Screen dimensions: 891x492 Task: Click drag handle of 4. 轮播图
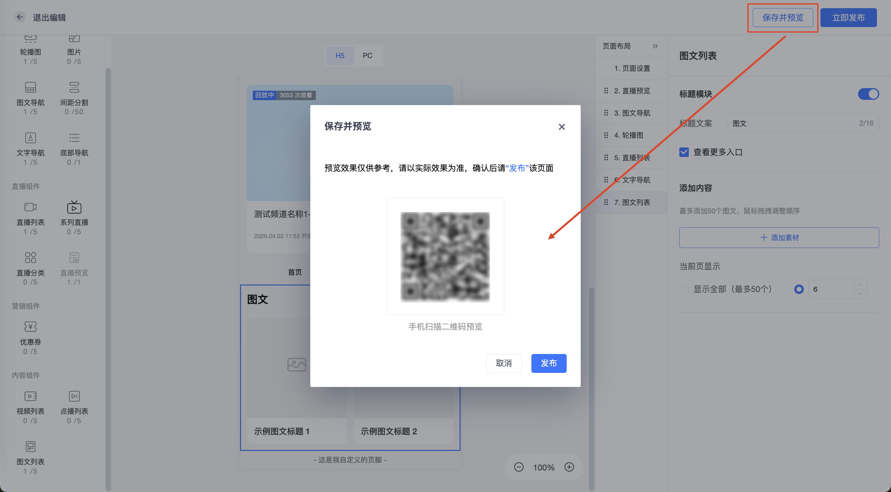pyautogui.click(x=606, y=135)
